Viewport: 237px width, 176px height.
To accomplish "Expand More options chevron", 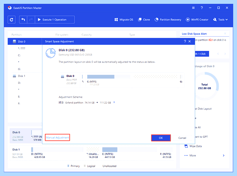I will (x=224, y=155).
